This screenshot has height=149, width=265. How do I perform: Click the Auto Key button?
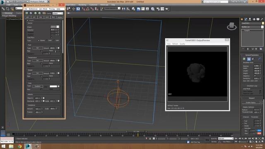click(x=214, y=139)
